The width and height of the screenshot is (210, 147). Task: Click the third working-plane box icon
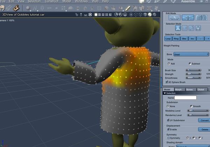point(125,14)
